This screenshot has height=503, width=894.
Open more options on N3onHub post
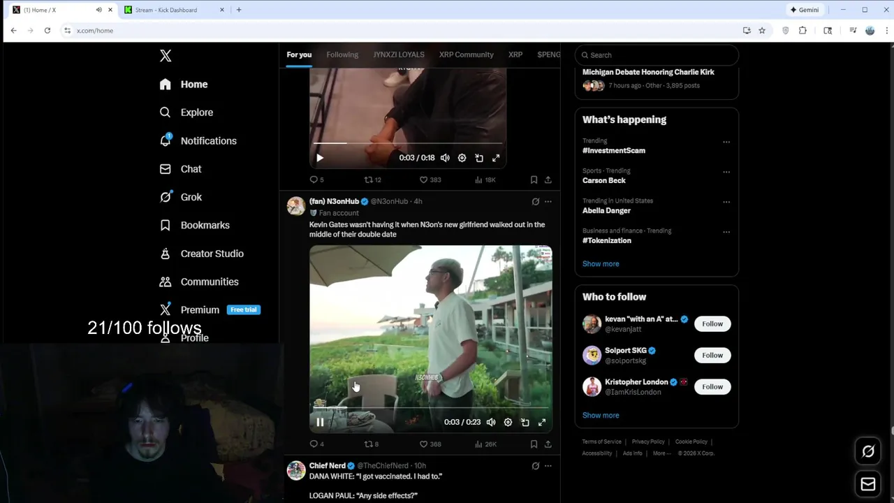pyautogui.click(x=548, y=201)
